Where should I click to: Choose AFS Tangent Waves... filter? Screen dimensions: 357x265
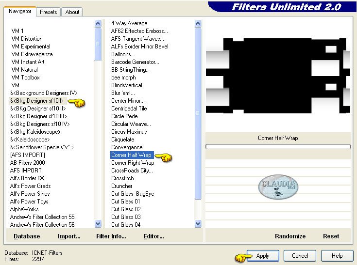coord(137,39)
